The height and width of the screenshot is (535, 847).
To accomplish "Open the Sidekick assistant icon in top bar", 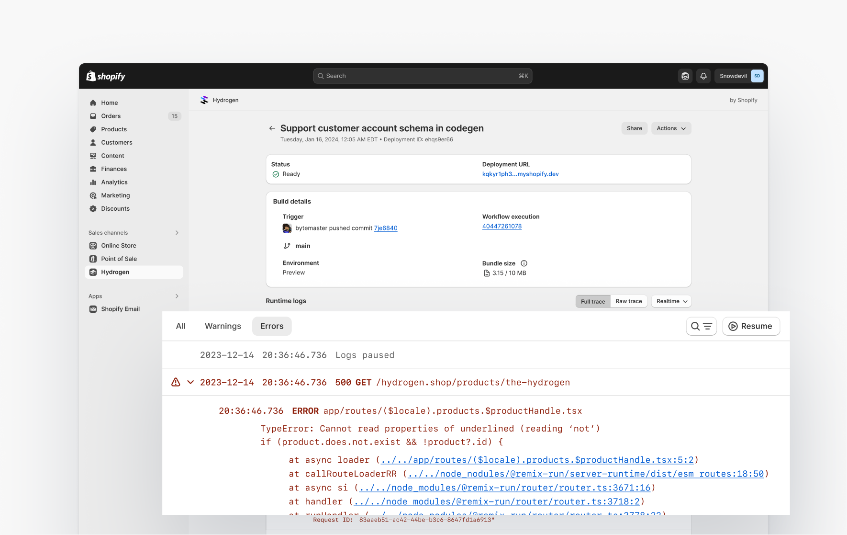I will [x=685, y=76].
